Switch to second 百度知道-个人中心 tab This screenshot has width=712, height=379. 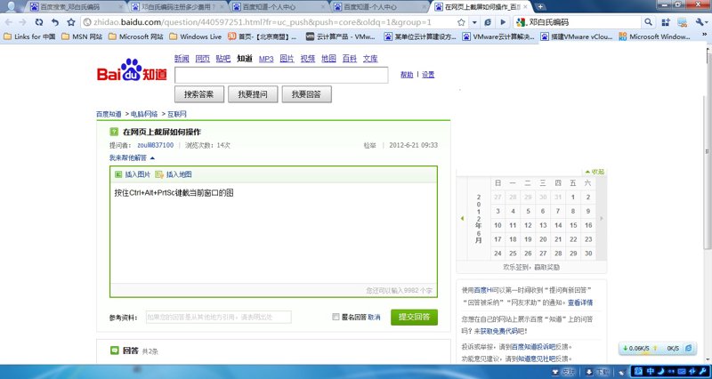click(x=381, y=7)
